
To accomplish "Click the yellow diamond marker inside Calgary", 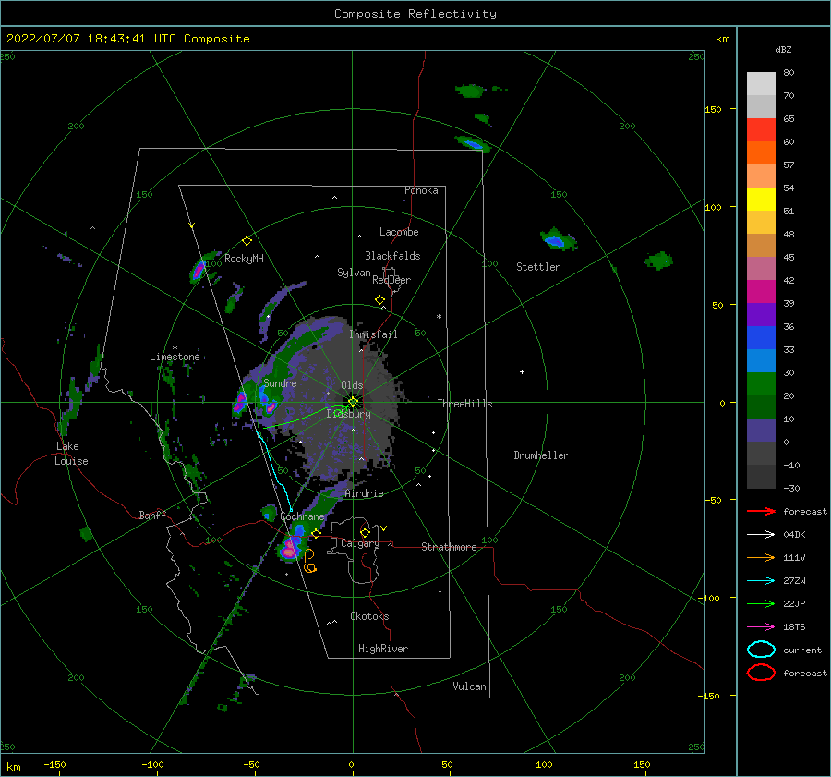I will click(365, 532).
